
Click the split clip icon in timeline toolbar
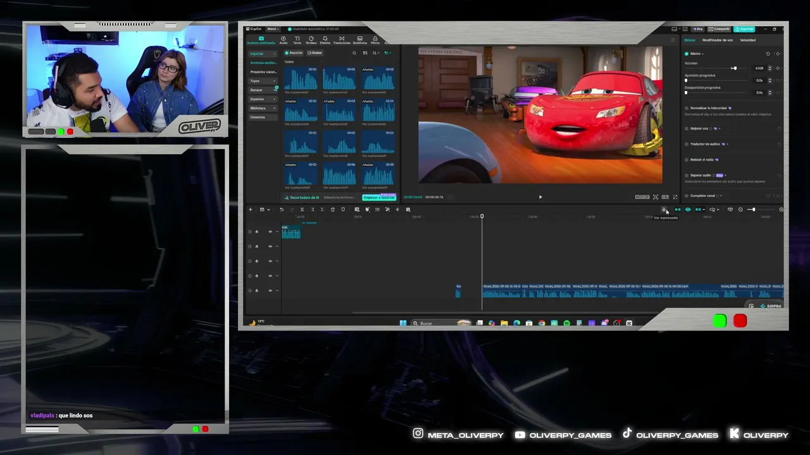click(x=302, y=209)
